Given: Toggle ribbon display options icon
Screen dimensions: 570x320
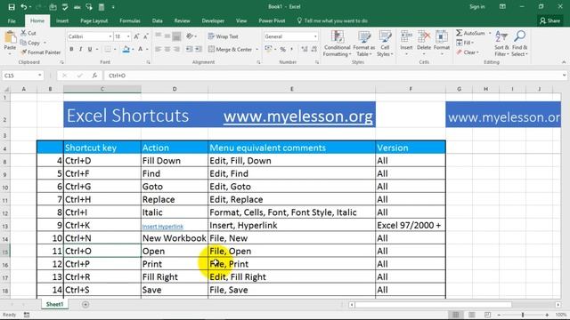Looking at the screenshot, I should tap(502, 6).
